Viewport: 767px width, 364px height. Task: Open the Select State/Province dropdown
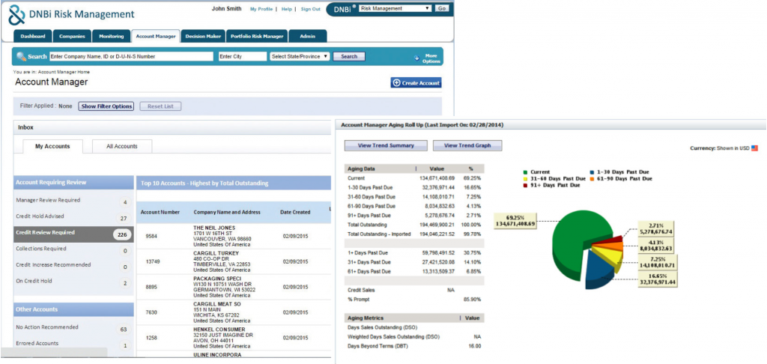[x=300, y=57]
